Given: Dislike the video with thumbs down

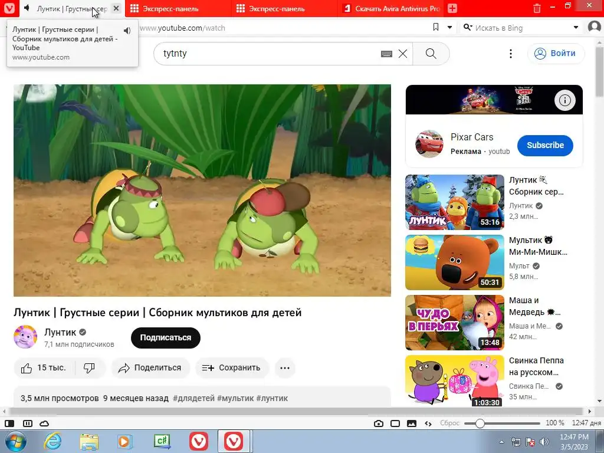Looking at the screenshot, I should coord(90,368).
